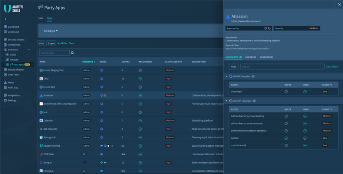Open Dashboard from the sidebar
Image resolution: width=343 pixels, height=174 pixels.
[12, 27]
